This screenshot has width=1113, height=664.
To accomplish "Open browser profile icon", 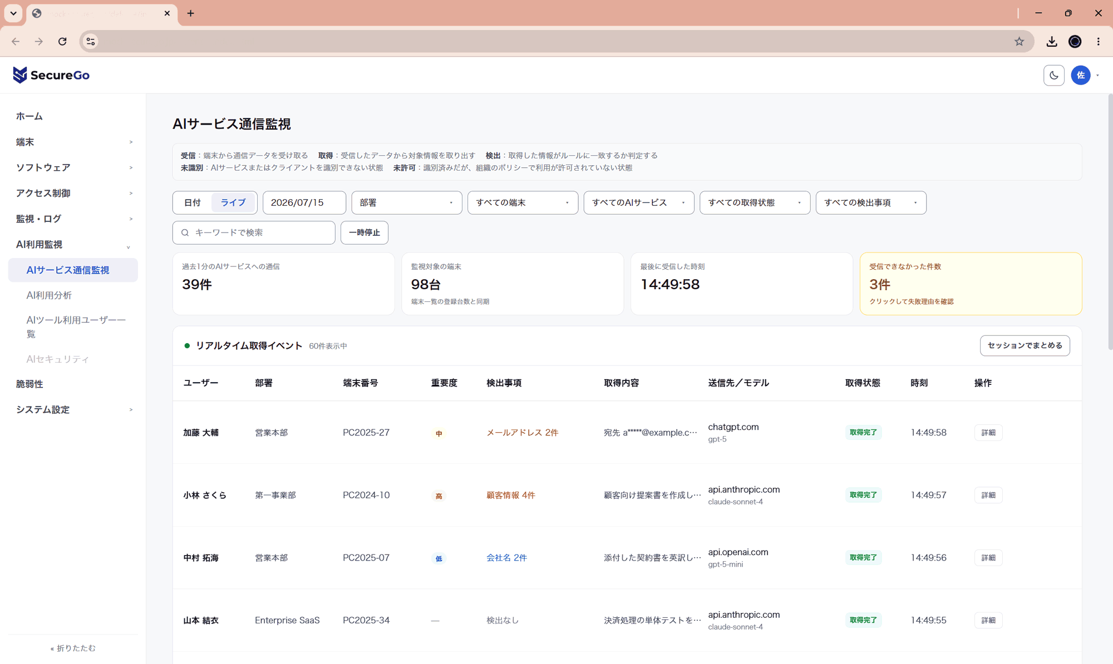I will [1075, 41].
